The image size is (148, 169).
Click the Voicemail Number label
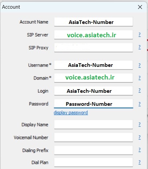coord(31,137)
